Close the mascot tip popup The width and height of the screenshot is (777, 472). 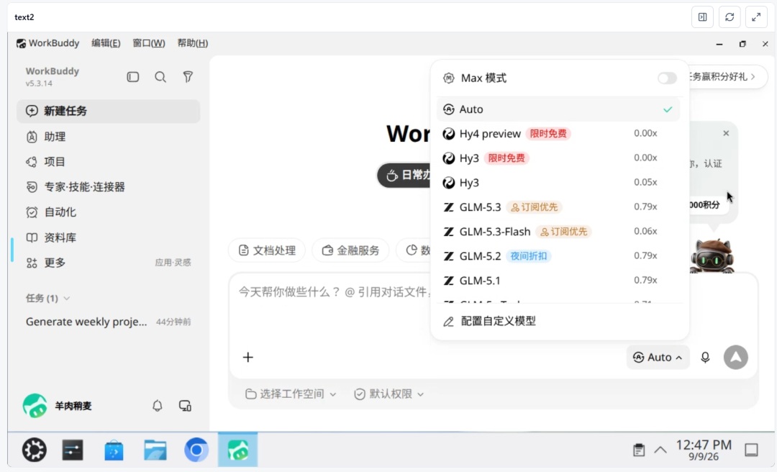click(x=726, y=133)
